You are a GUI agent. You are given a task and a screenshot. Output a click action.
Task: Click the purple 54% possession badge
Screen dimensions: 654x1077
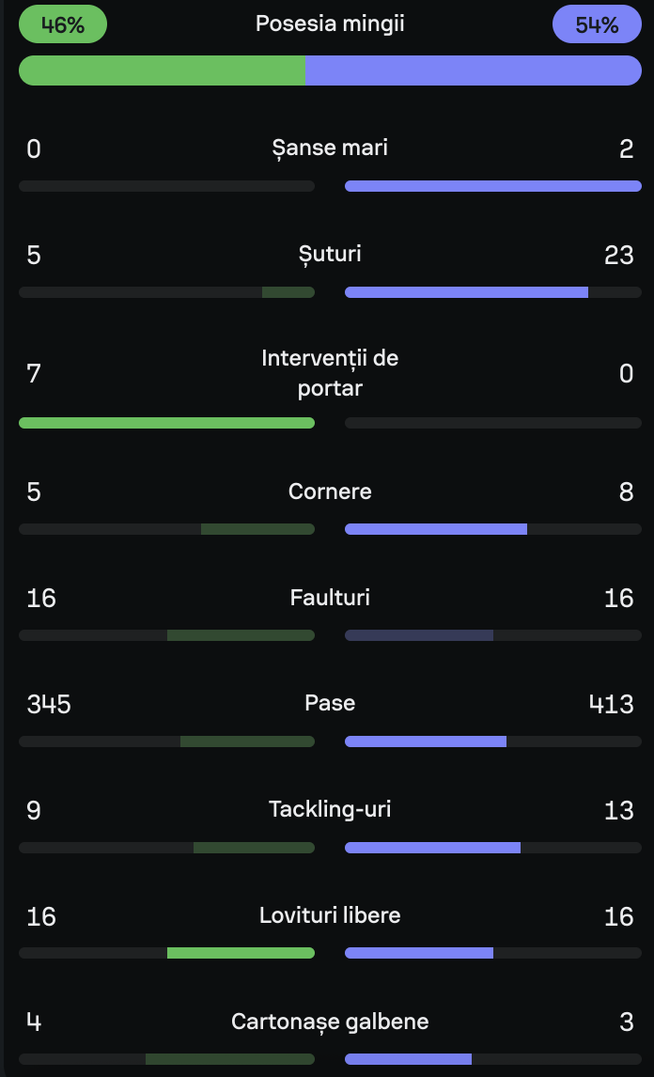(x=597, y=24)
